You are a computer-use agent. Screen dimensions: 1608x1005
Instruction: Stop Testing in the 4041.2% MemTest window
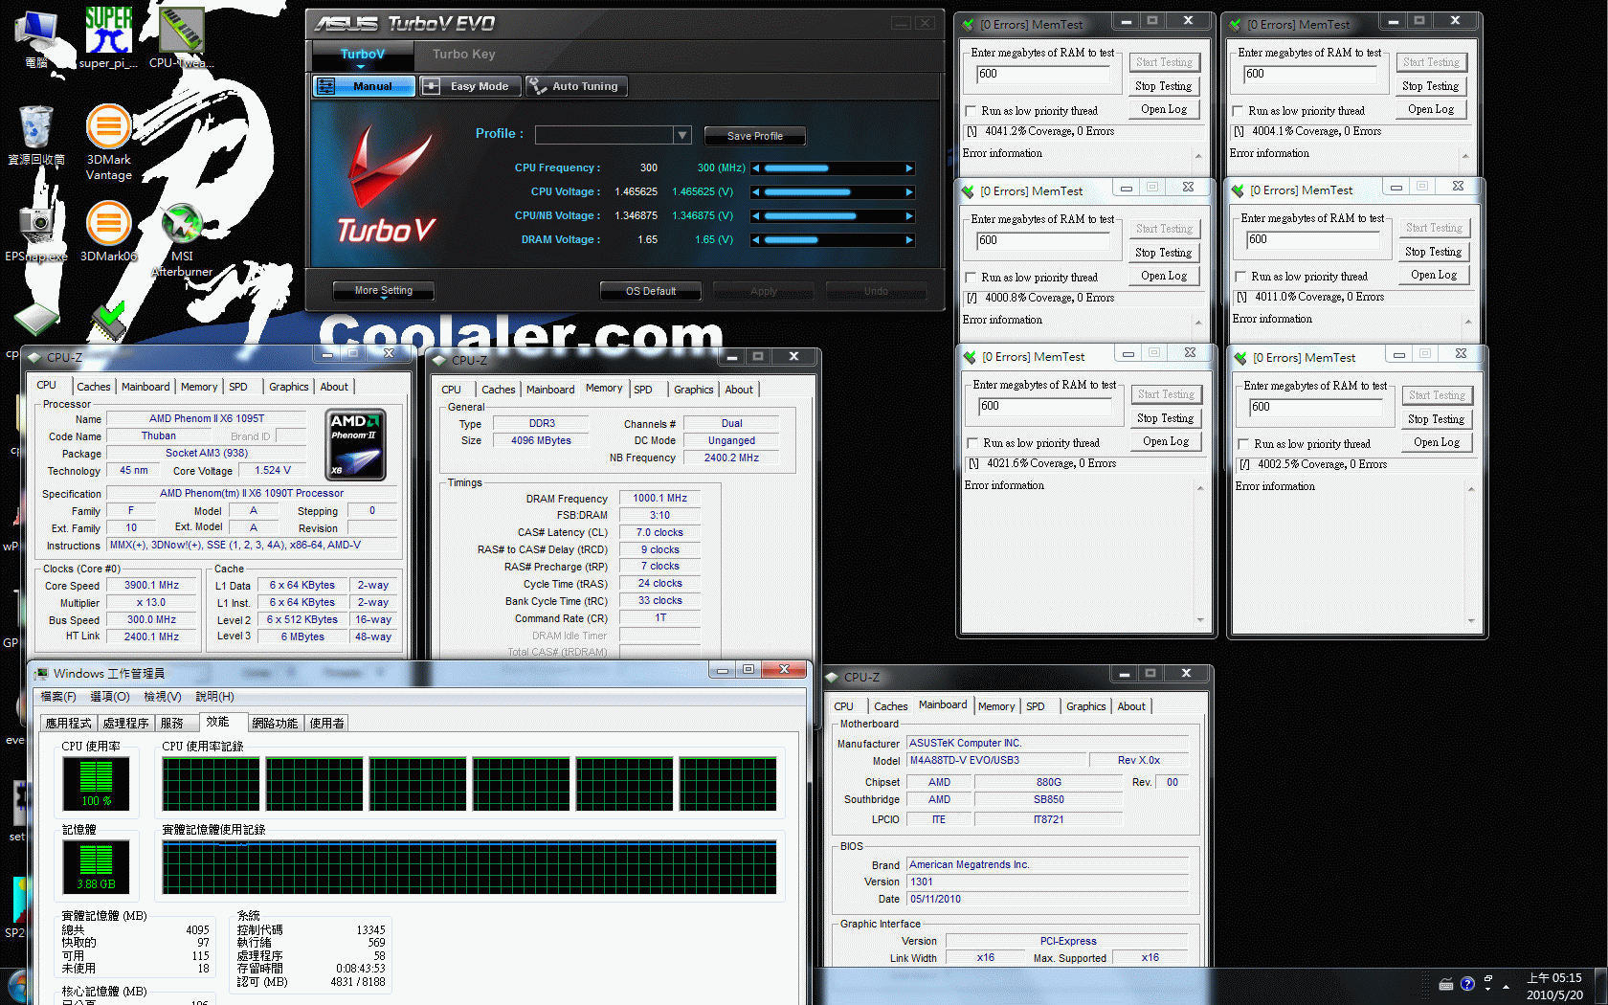click(x=1164, y=86)
